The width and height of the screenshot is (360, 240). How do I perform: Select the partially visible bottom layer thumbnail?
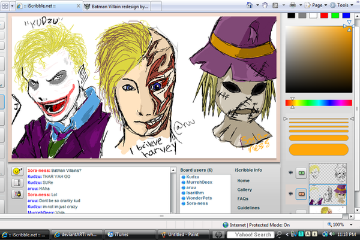click(x=328, y=209)
